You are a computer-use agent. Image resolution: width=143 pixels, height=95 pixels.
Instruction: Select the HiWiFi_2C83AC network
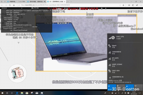125,65
